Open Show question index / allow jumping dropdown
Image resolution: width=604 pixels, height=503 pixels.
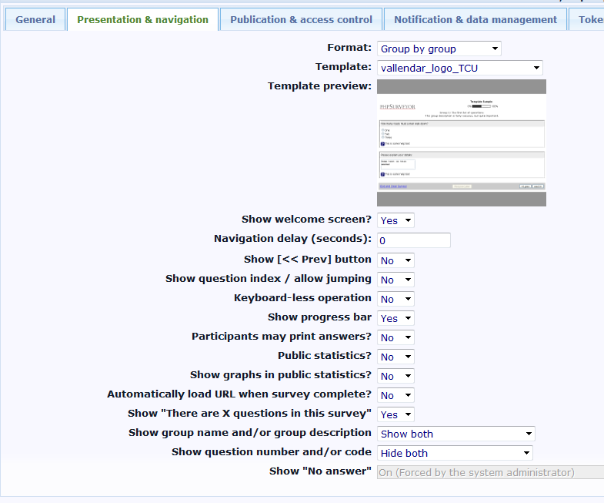click(x=395, y=280)
